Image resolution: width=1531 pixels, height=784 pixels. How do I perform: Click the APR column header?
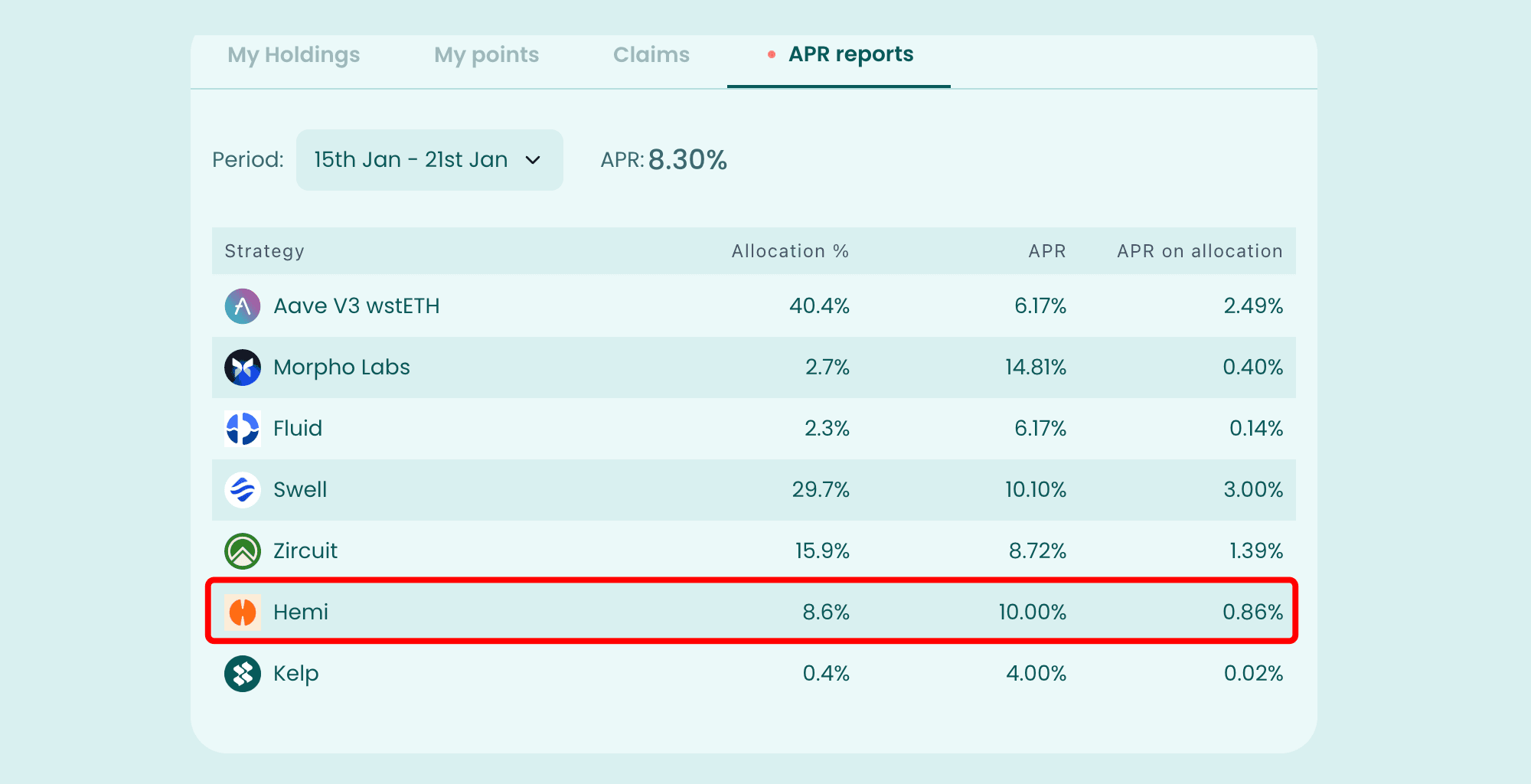click(1046, 251)
